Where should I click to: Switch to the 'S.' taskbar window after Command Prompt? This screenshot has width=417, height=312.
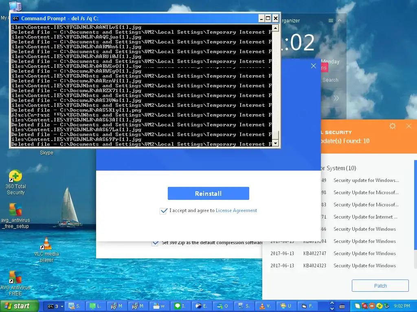pos(75,306)
